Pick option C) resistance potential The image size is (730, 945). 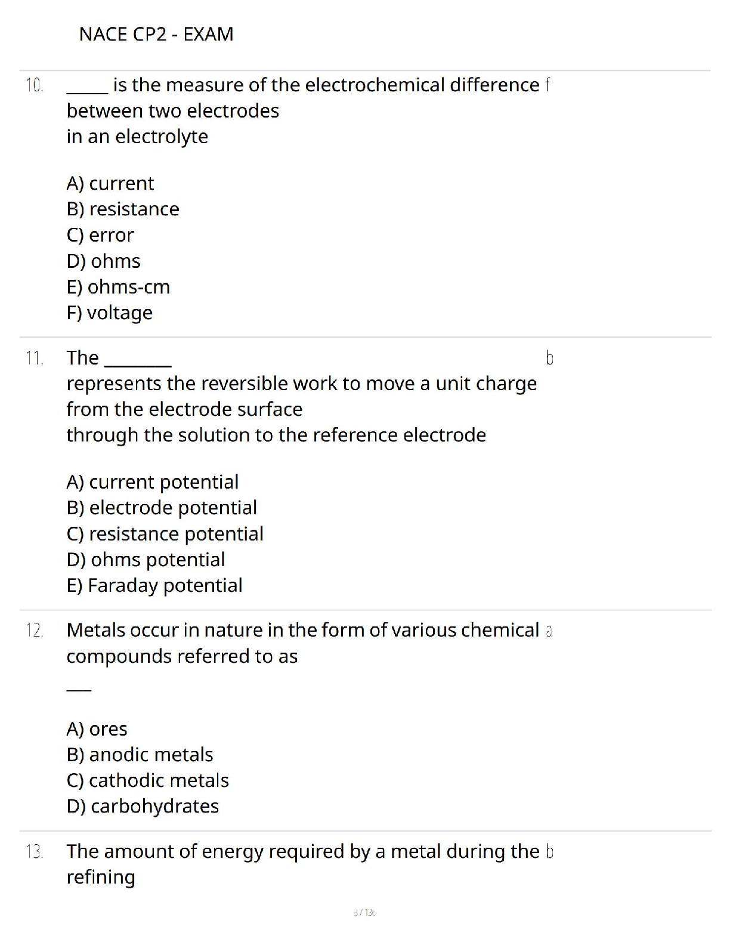coord(165,533)
